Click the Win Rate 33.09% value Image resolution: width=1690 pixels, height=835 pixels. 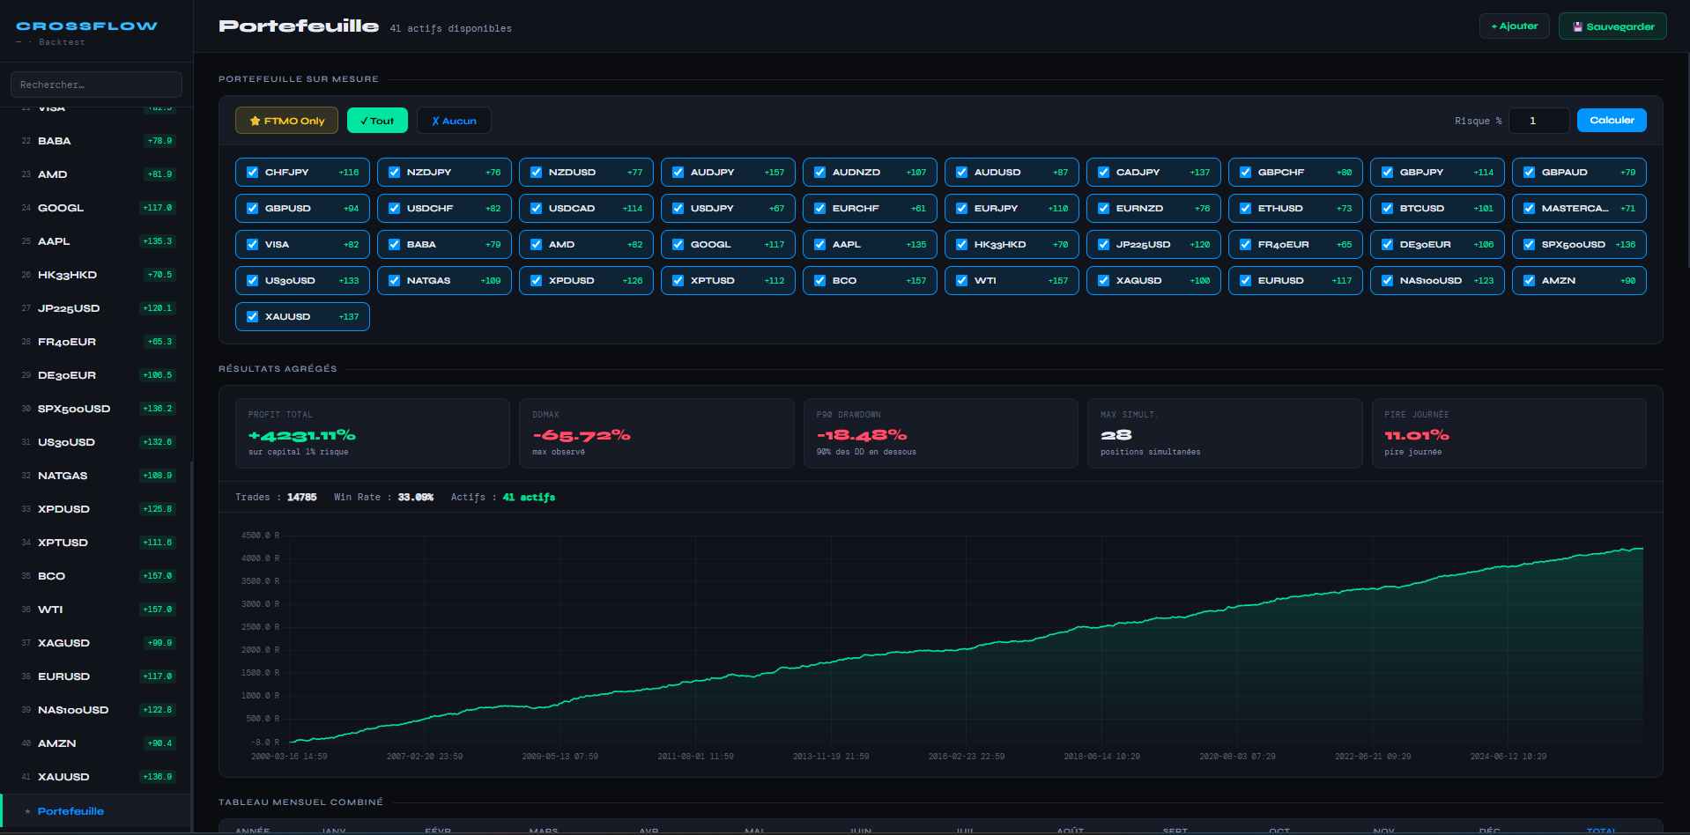[x=416, y=498]
